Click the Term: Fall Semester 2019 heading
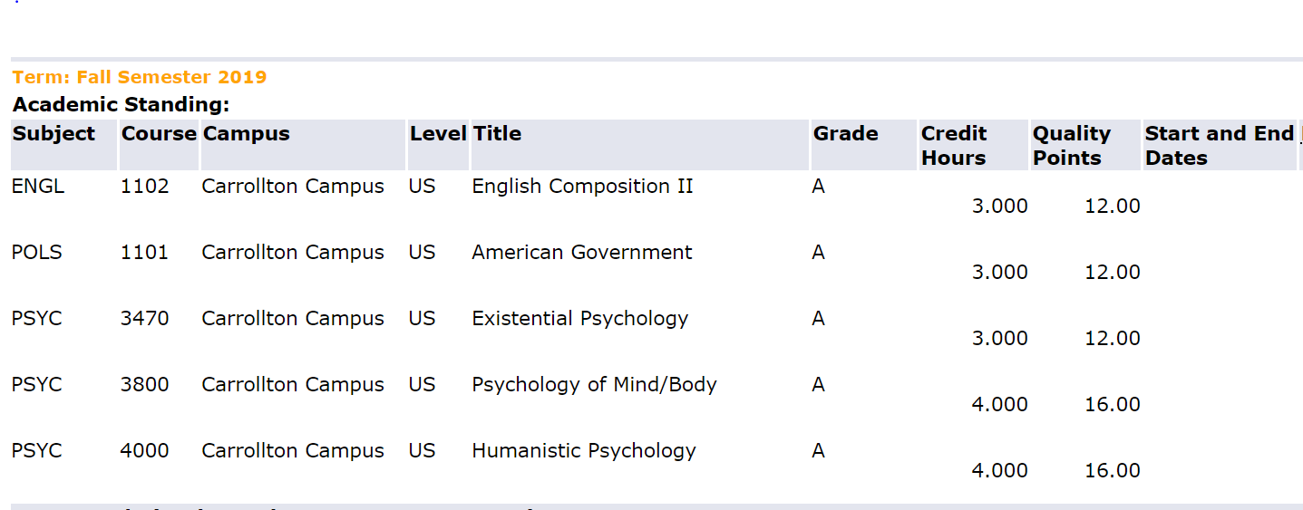Viewport: 1303px width, 510px height. coord(140,77)
